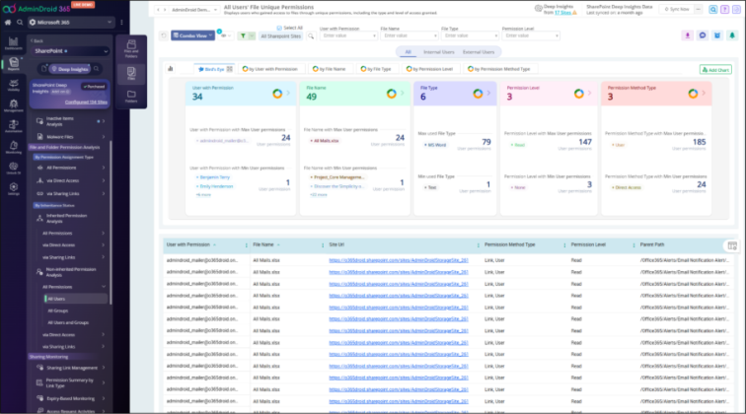Sort by the User with Permission column header
This screenshot has height=414, width=746.
pyautogui.click(x=188, y=244)
